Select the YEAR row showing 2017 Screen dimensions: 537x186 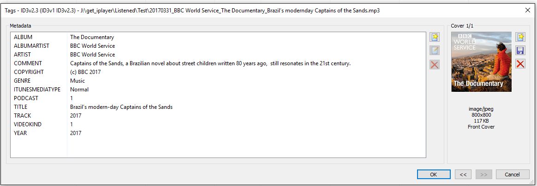pyautogui.click(x=218, y=133)
